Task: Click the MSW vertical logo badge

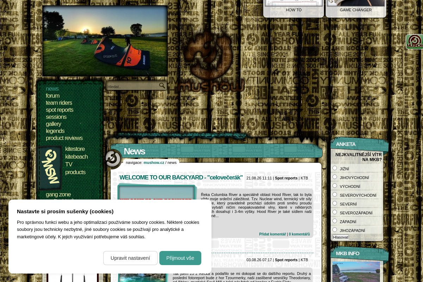Action: [x=50, y=168]
